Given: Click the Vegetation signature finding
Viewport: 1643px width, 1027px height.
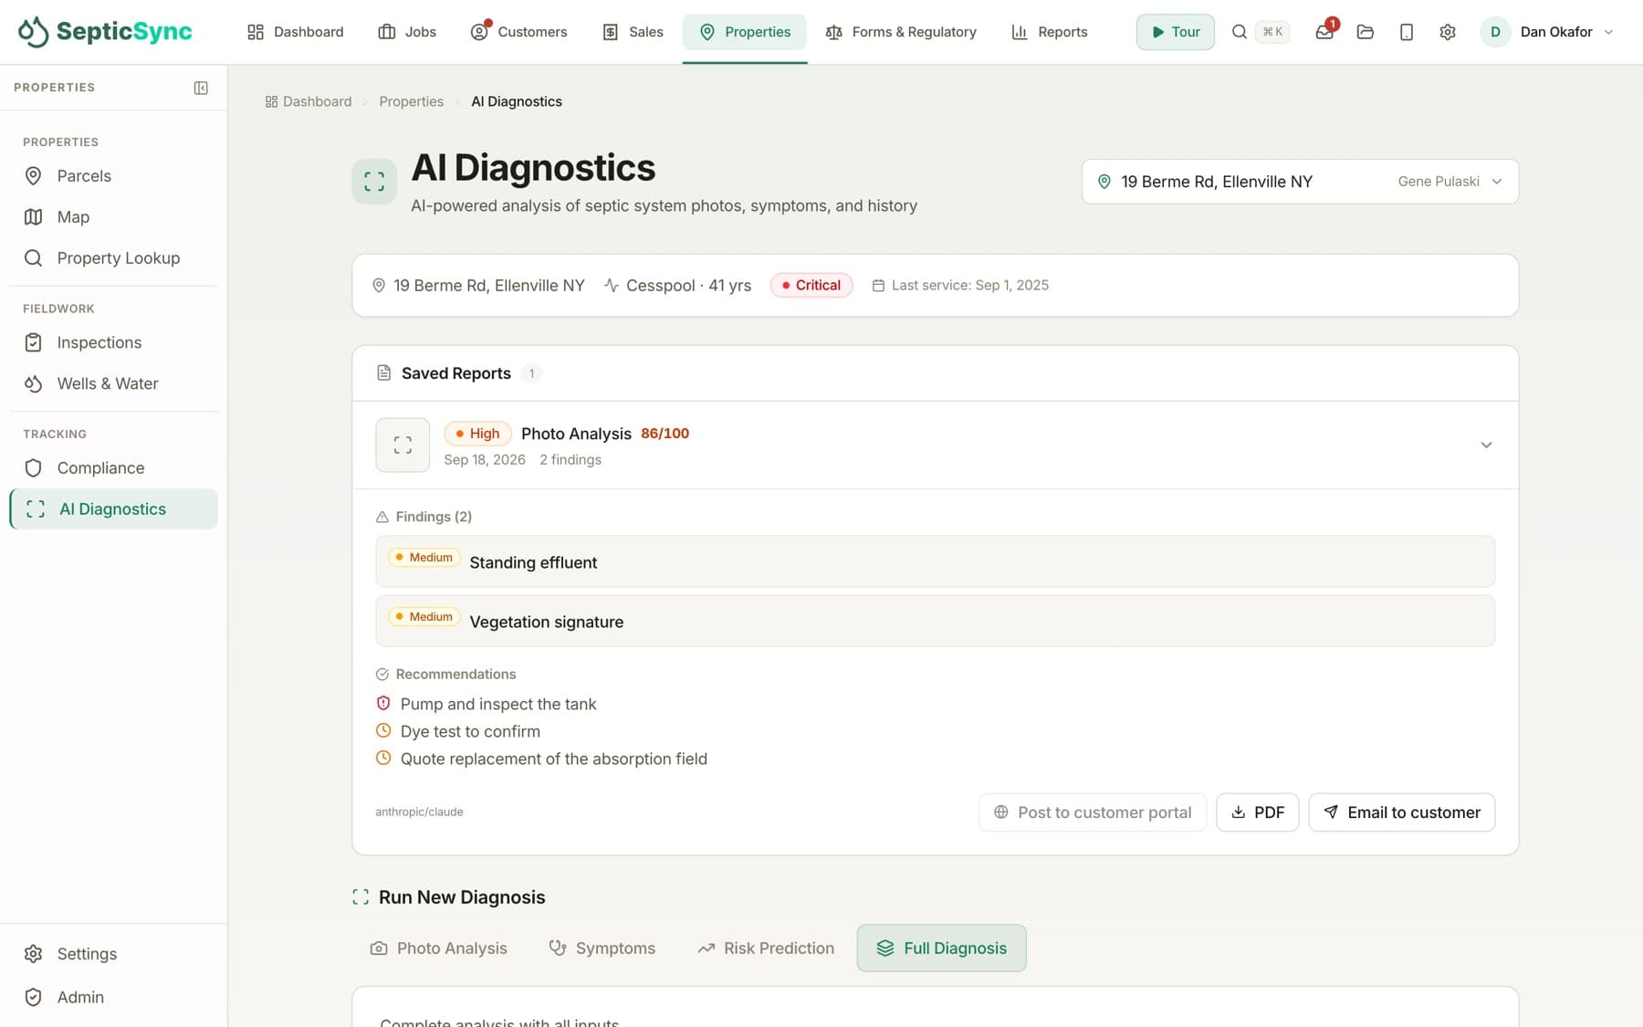Looking at the screenshot, I should [x=935, y=622].
